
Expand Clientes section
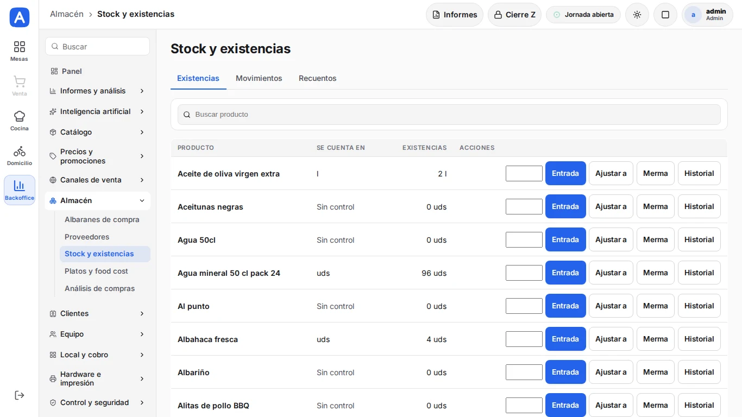click(x=97, y=313)
